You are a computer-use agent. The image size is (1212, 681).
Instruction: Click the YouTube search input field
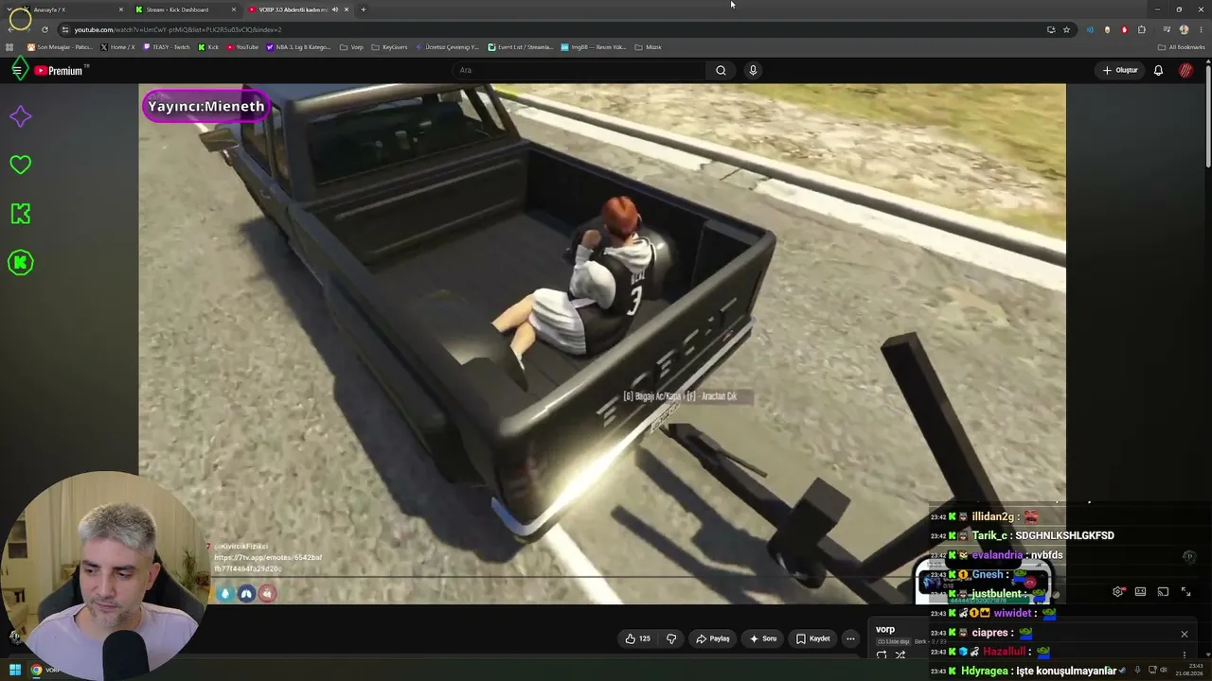coord(579,70)
